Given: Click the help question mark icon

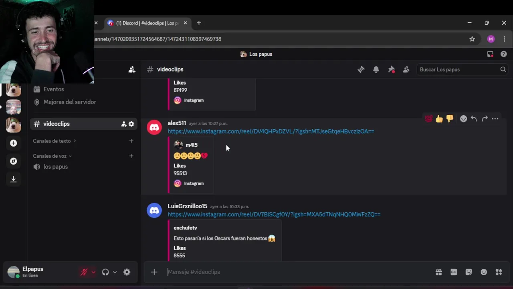Looking at the screenshot, I should click(503, 54).
